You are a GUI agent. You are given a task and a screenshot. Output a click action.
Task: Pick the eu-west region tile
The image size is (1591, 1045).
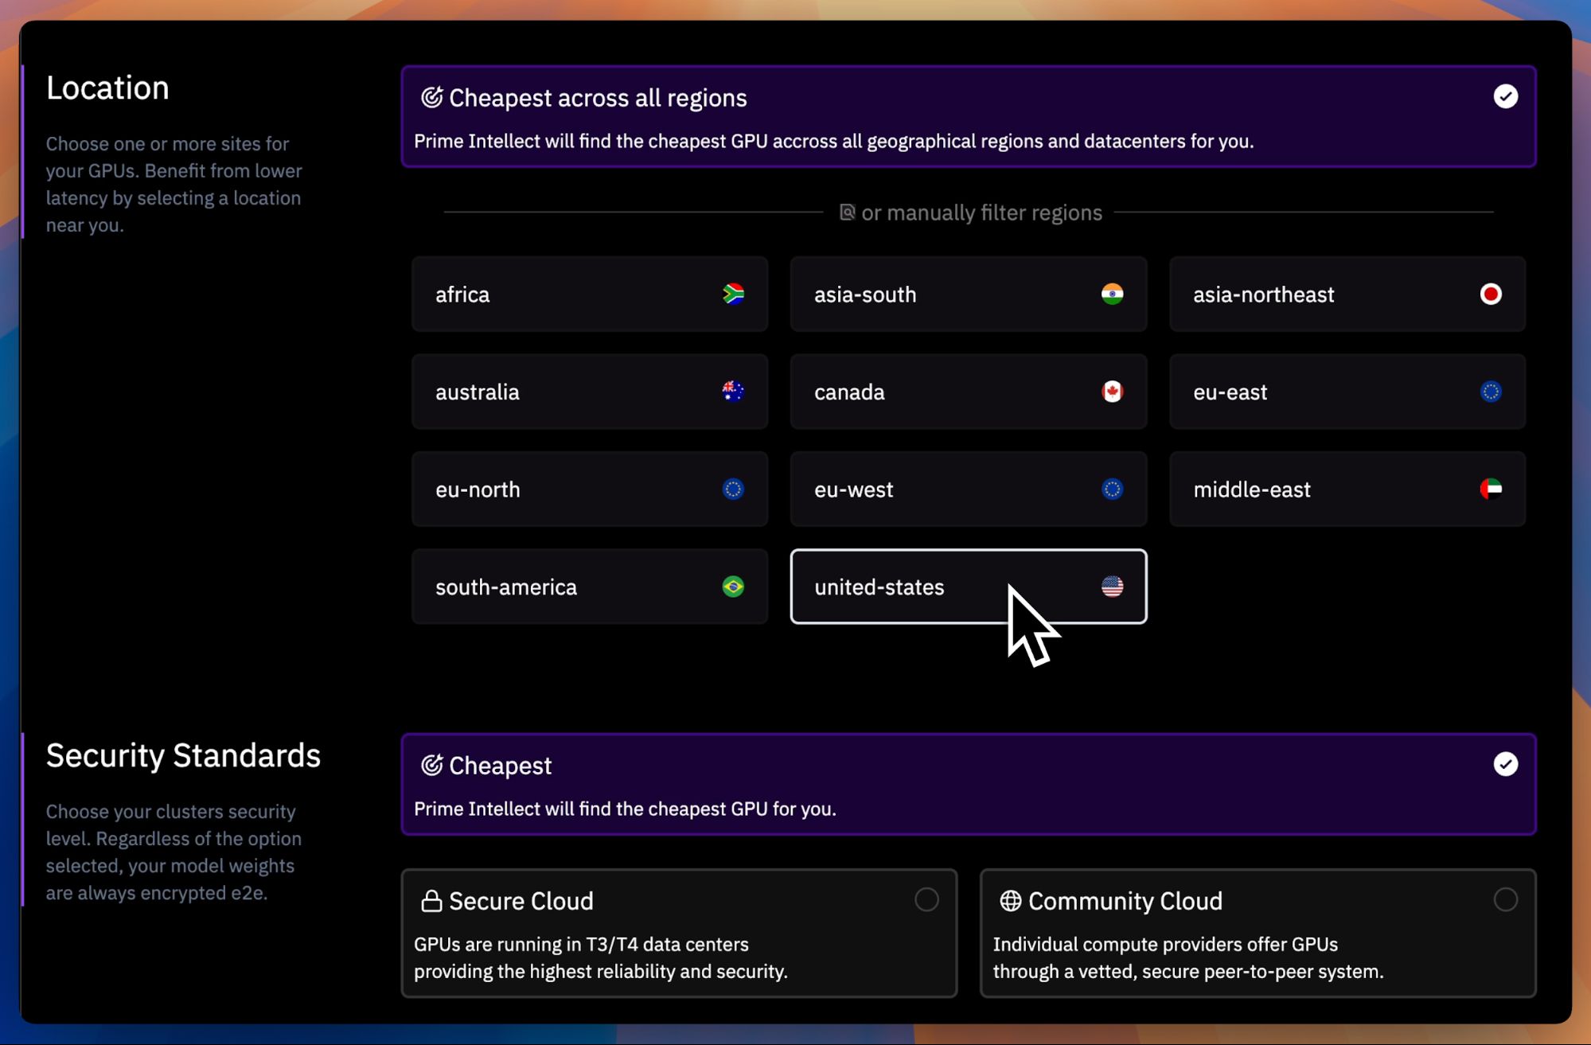(968, 489)
